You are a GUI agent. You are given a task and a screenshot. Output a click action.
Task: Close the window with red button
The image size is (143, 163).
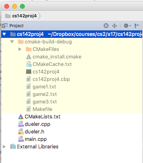click(7, 6)
